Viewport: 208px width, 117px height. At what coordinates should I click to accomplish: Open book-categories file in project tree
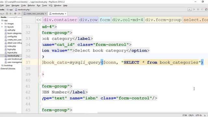(x=13, y=33)
